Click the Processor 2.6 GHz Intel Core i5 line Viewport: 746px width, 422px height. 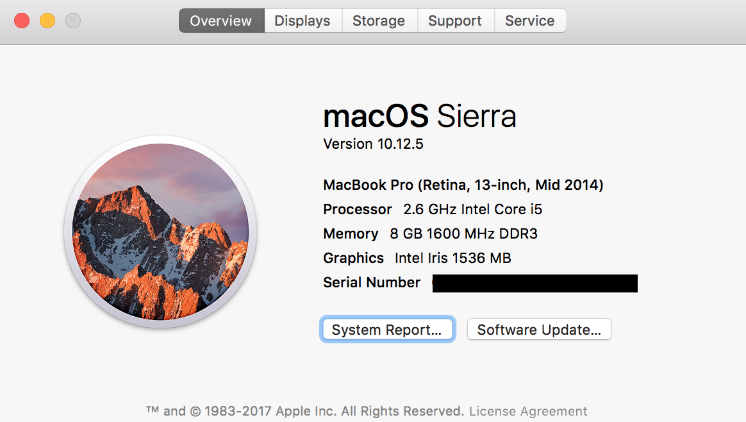coord(433,210)
